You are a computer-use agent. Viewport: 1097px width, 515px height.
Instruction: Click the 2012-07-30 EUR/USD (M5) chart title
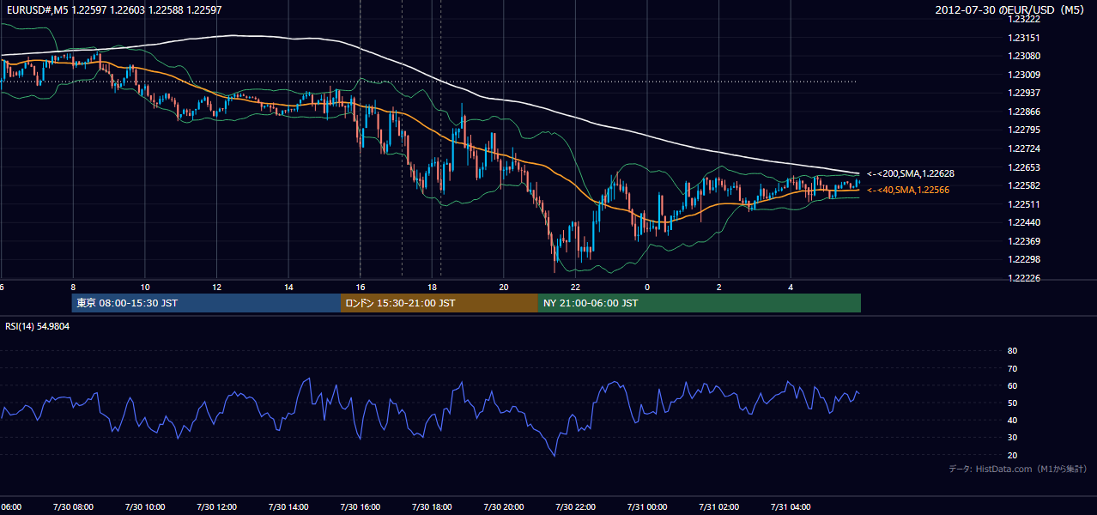[1011, 10]
